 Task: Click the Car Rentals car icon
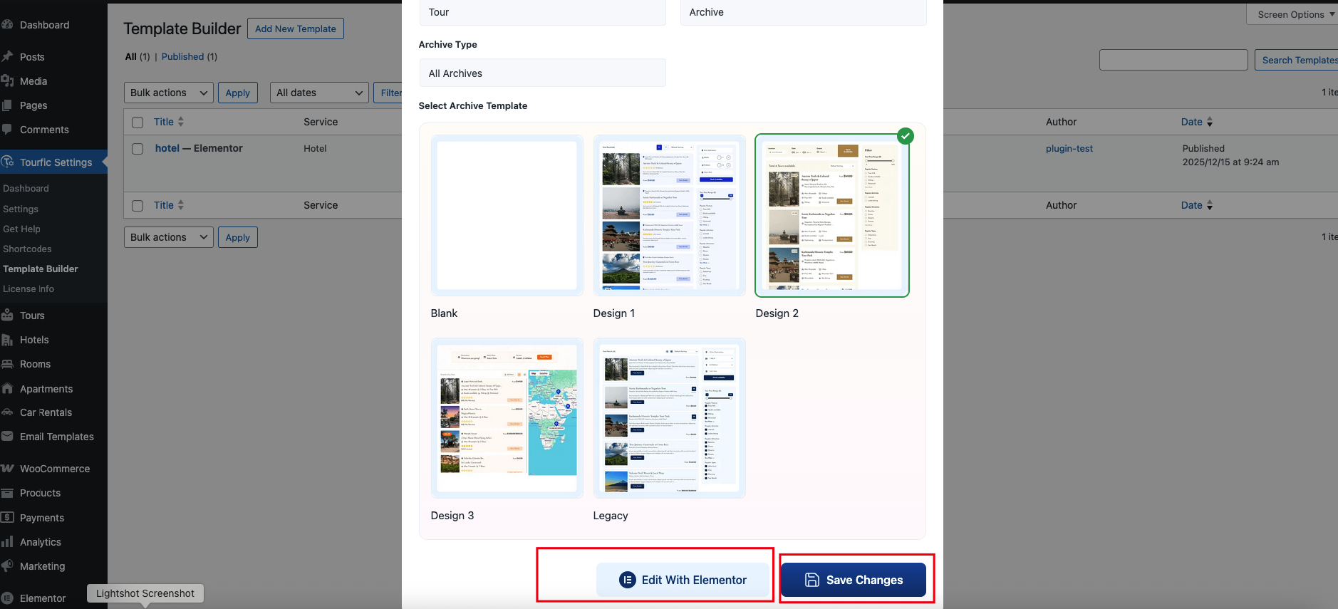[8, 412]
